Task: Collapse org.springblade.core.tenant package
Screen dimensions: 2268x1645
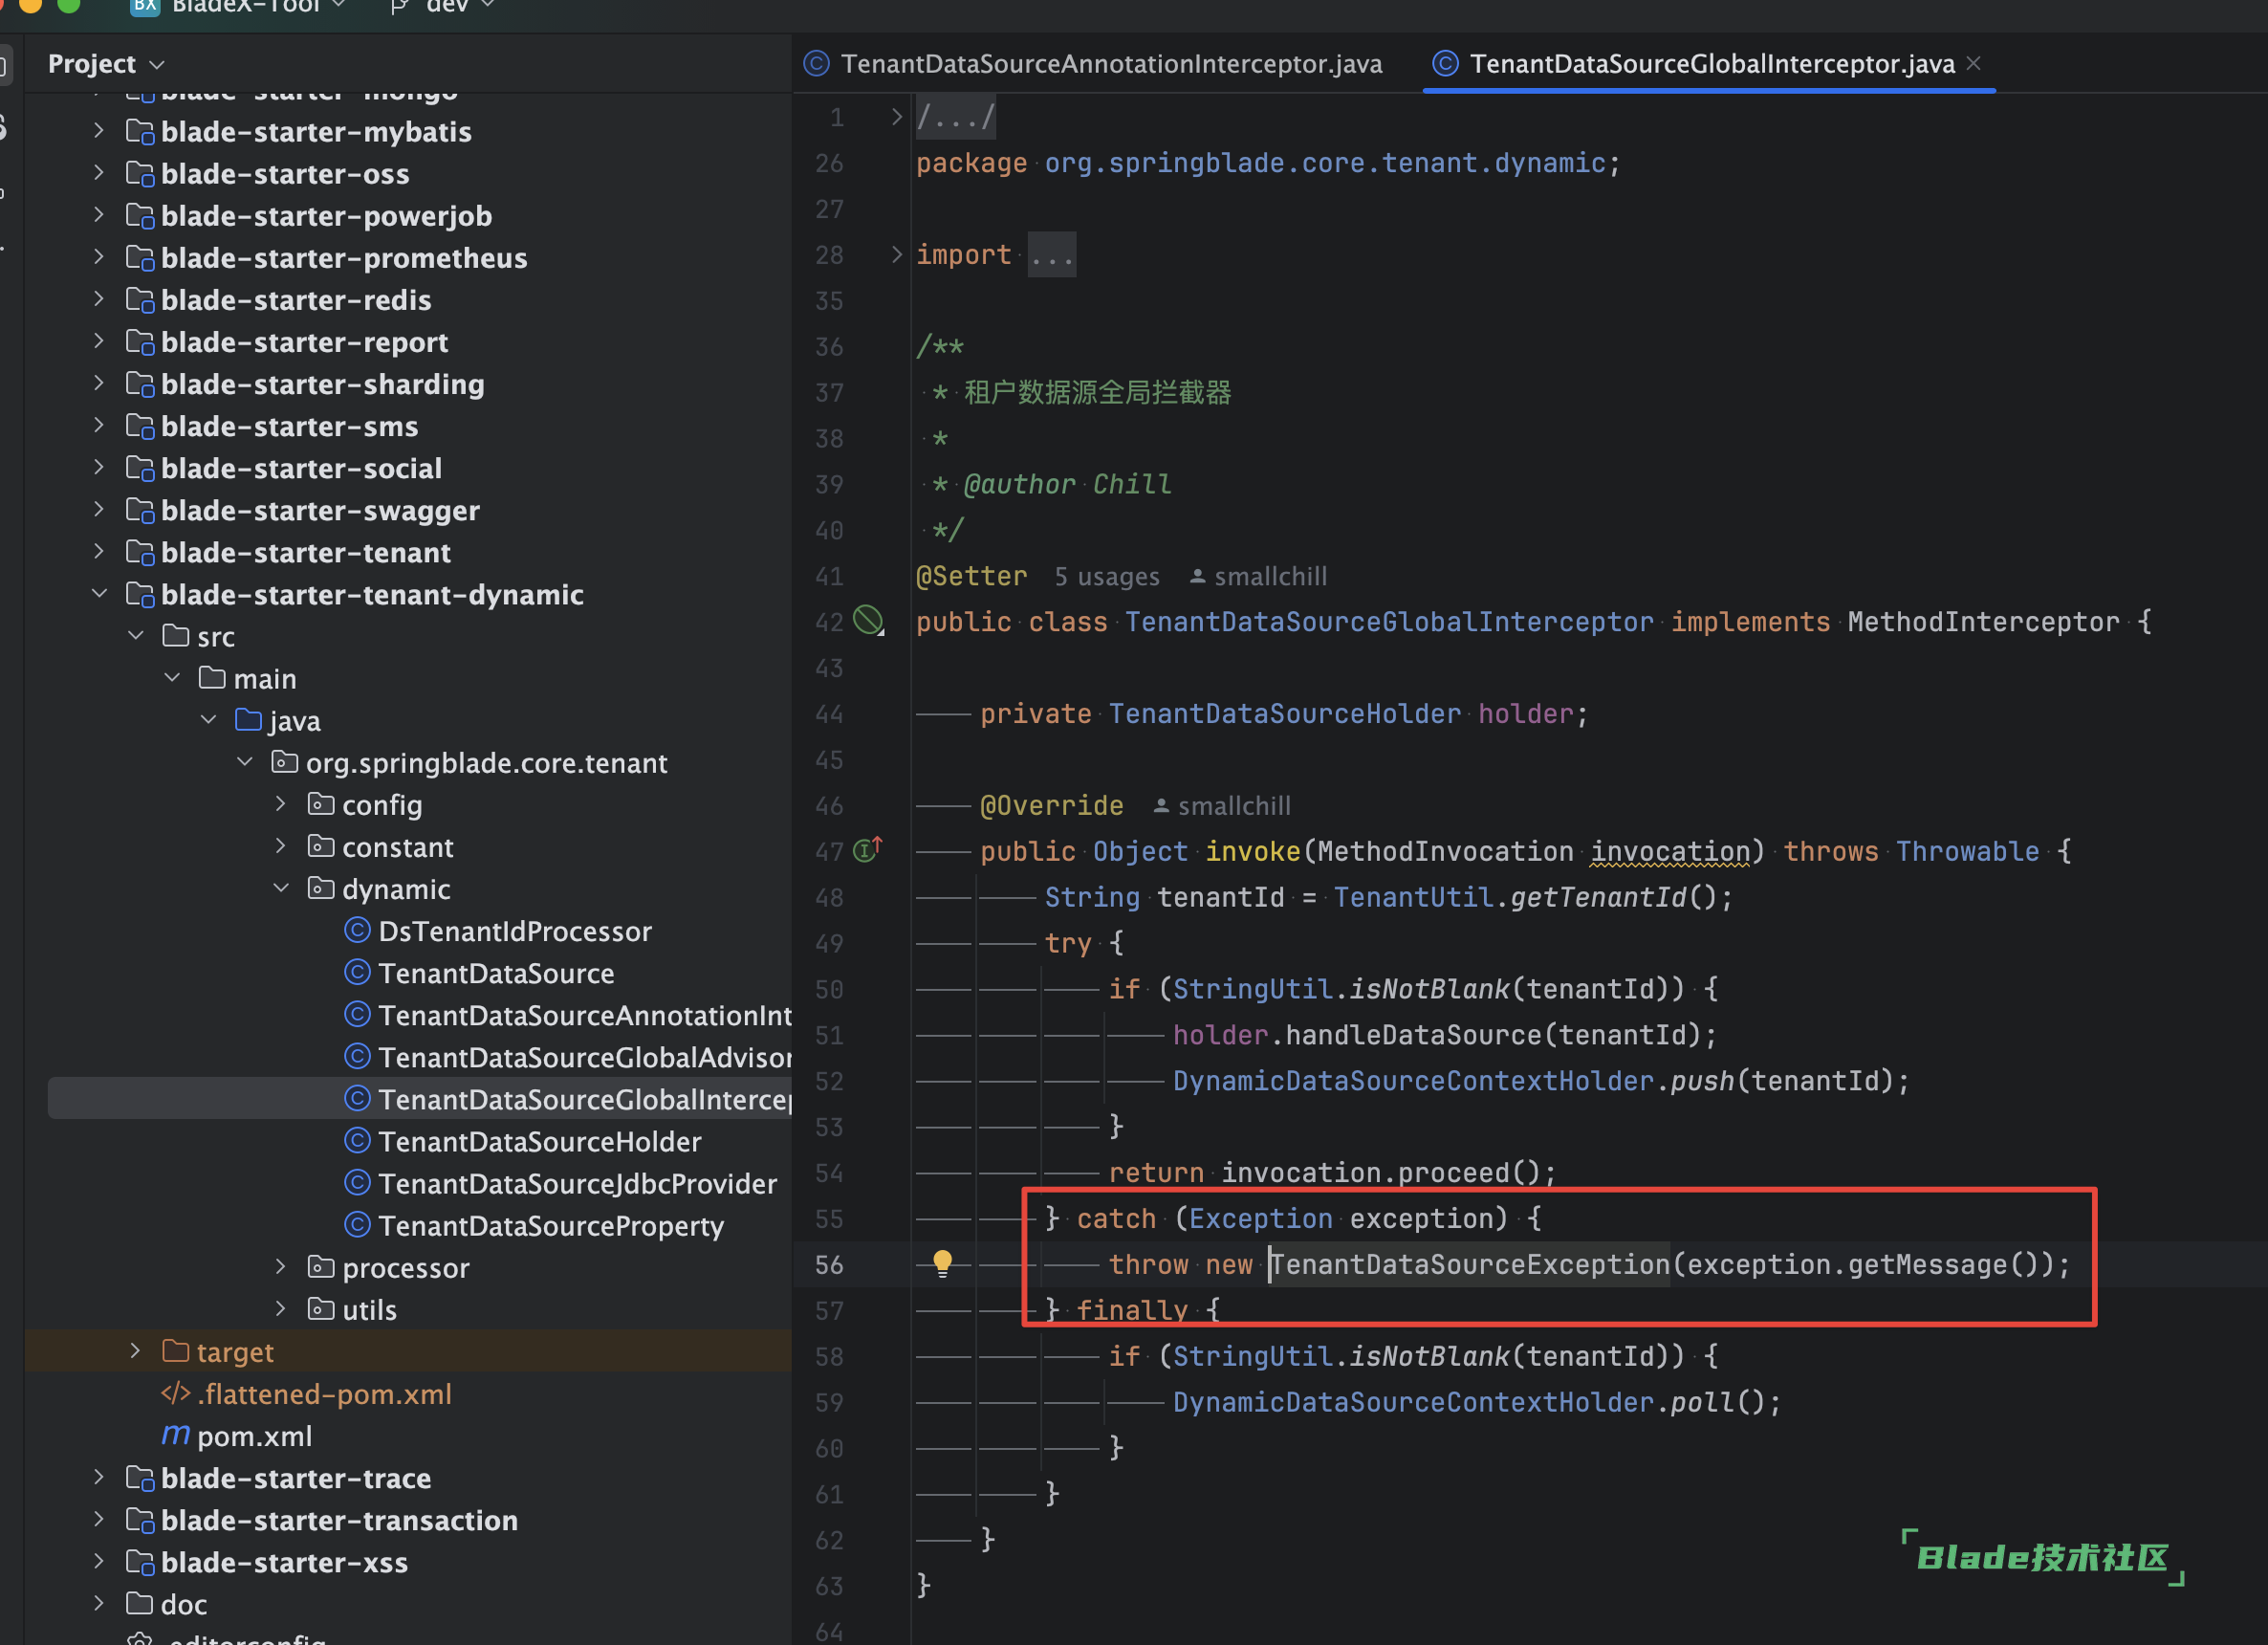Action: tap(244, 761)
